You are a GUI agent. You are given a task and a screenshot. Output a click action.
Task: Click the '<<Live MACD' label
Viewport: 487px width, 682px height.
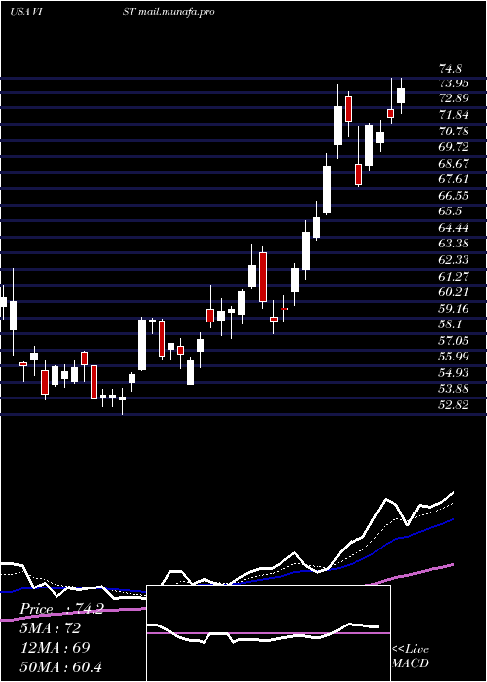click(x=410, y=657)
